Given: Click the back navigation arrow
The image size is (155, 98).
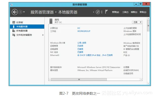Looking at the screenshot, I should 15,12.
